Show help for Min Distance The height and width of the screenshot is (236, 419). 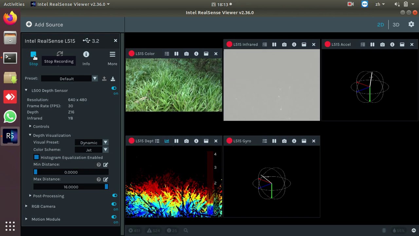click(99, 165)
